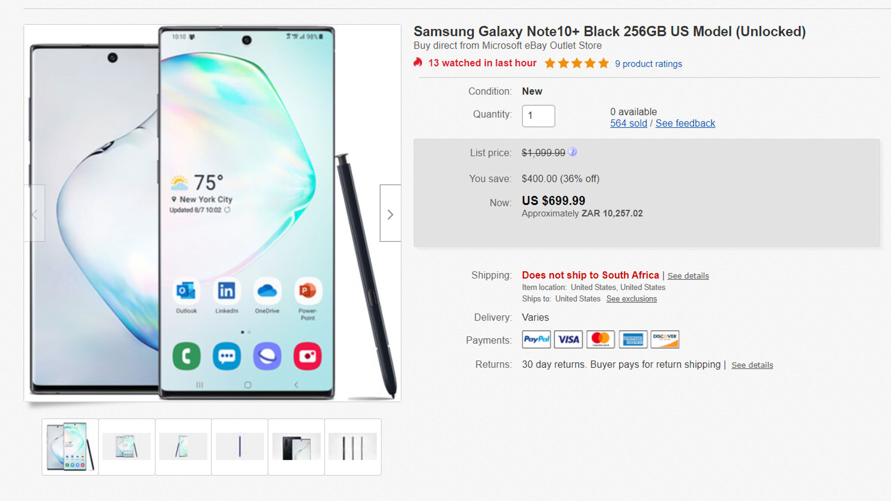Click the Quantity input box

[x=538, y=116]
